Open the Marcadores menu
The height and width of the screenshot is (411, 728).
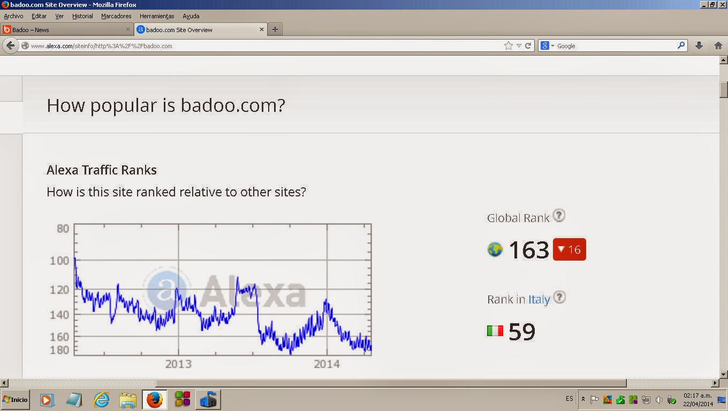coord(116,16)
